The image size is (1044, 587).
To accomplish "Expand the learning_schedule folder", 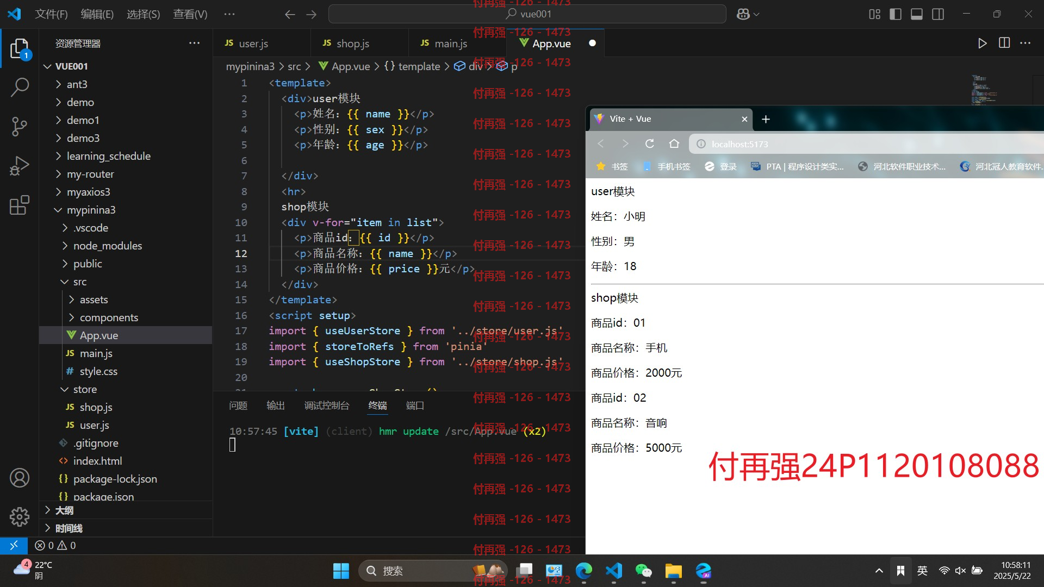I will pyautogui.click(x=108, y=156).
